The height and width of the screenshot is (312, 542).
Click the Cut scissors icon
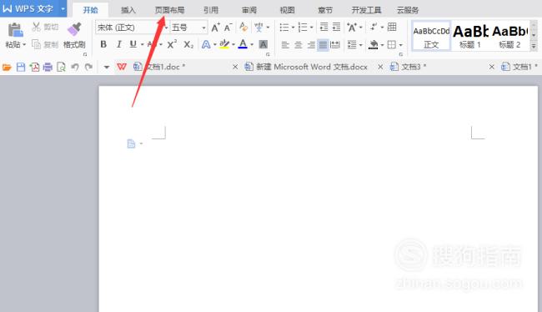click(x=36, y=27)
